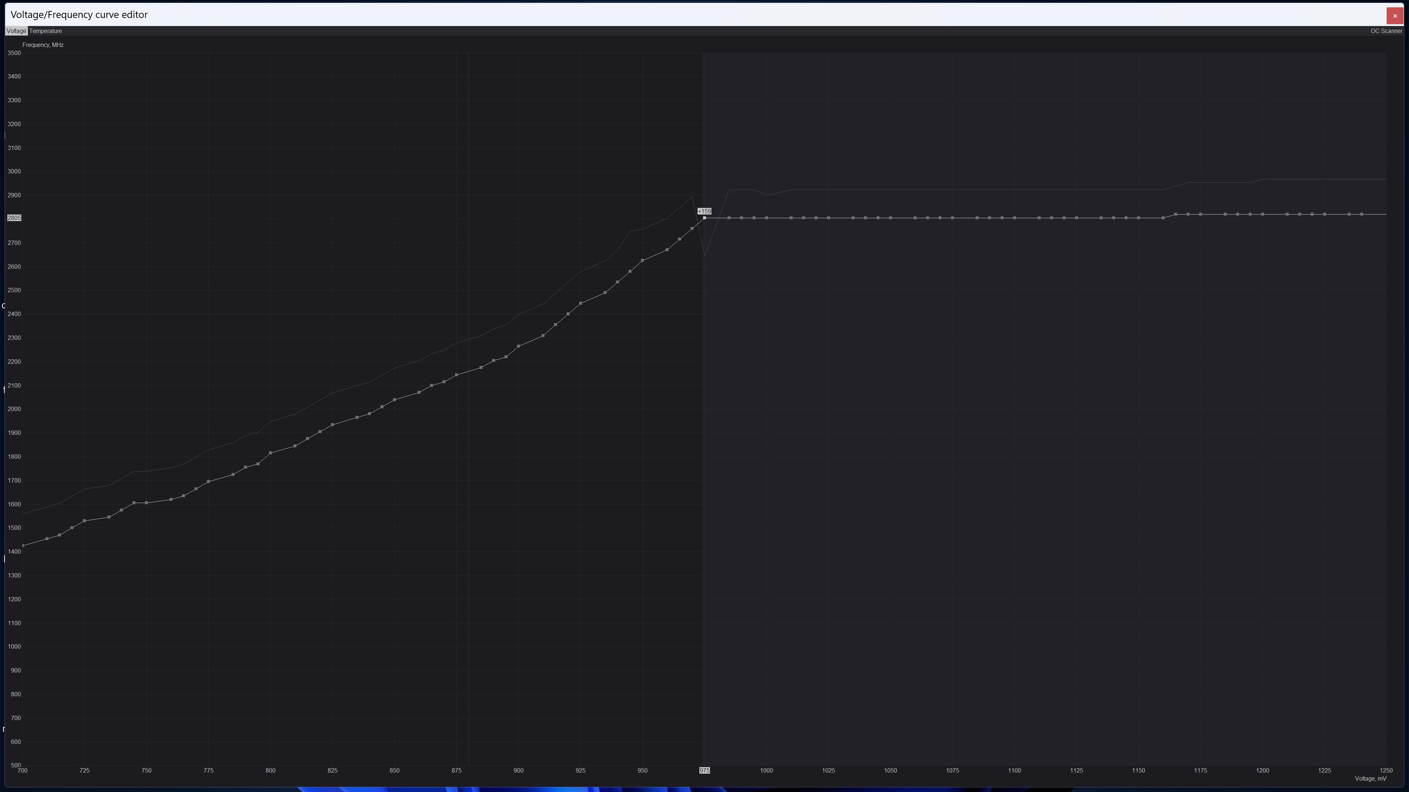The height and width of the screenshot is (792, 1409).
Task: Select the curve point at 1050 mV
Action: click(x=891, y=218)
